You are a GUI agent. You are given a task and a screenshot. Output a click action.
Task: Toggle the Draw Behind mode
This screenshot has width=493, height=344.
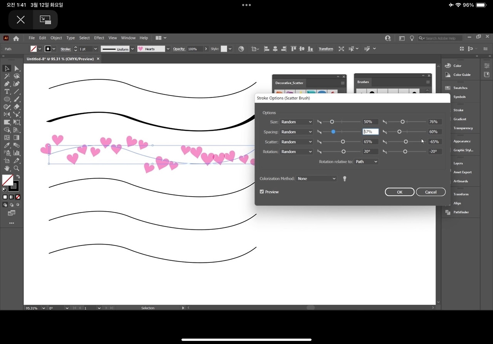click(12, 205)
